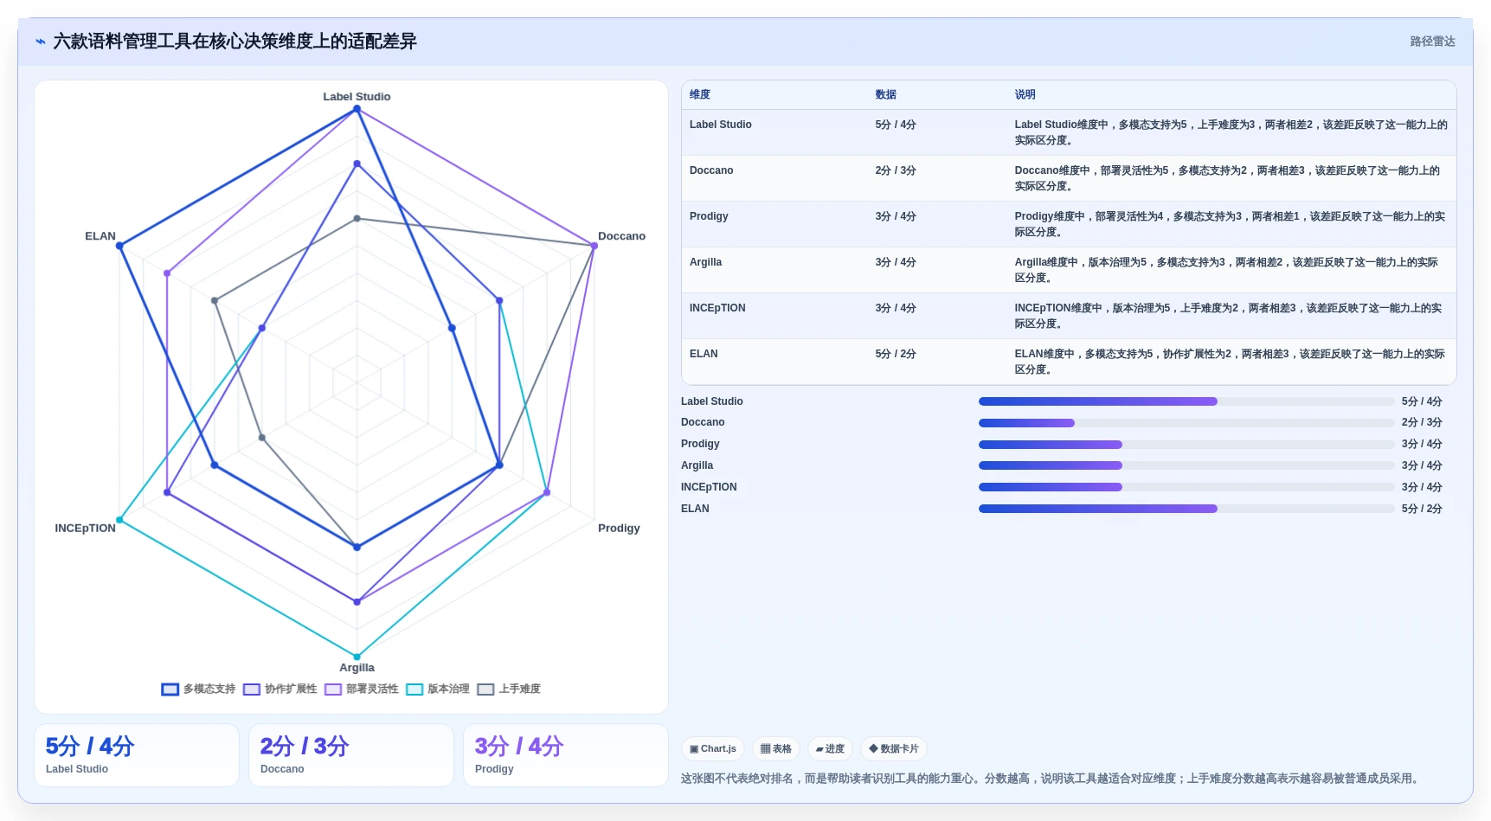Screen dimensions: 1491x821
Task: Click the Chart.js tag chip
Action: coord(713,749)
